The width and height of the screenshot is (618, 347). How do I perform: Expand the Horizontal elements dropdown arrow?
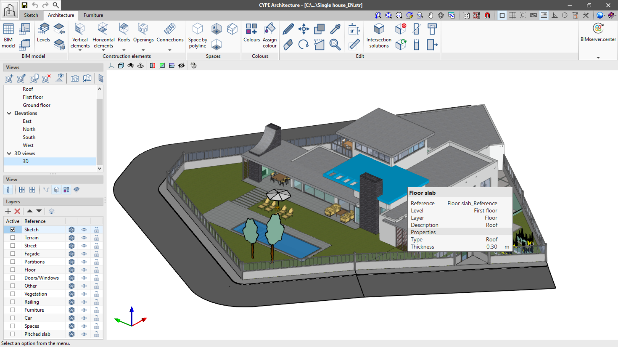pyautogui.click(x=103, y=50)
